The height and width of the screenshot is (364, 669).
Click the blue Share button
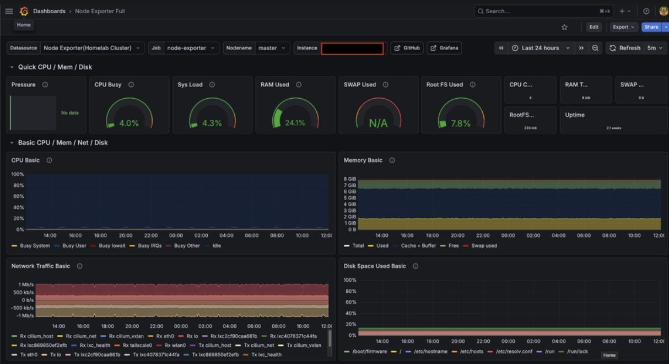coord(651,27)
